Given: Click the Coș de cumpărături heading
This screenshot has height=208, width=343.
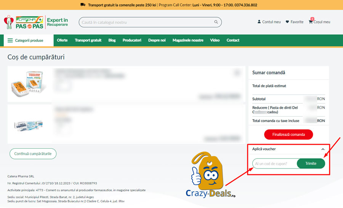Looking at the screenshot, I should 36,57.
